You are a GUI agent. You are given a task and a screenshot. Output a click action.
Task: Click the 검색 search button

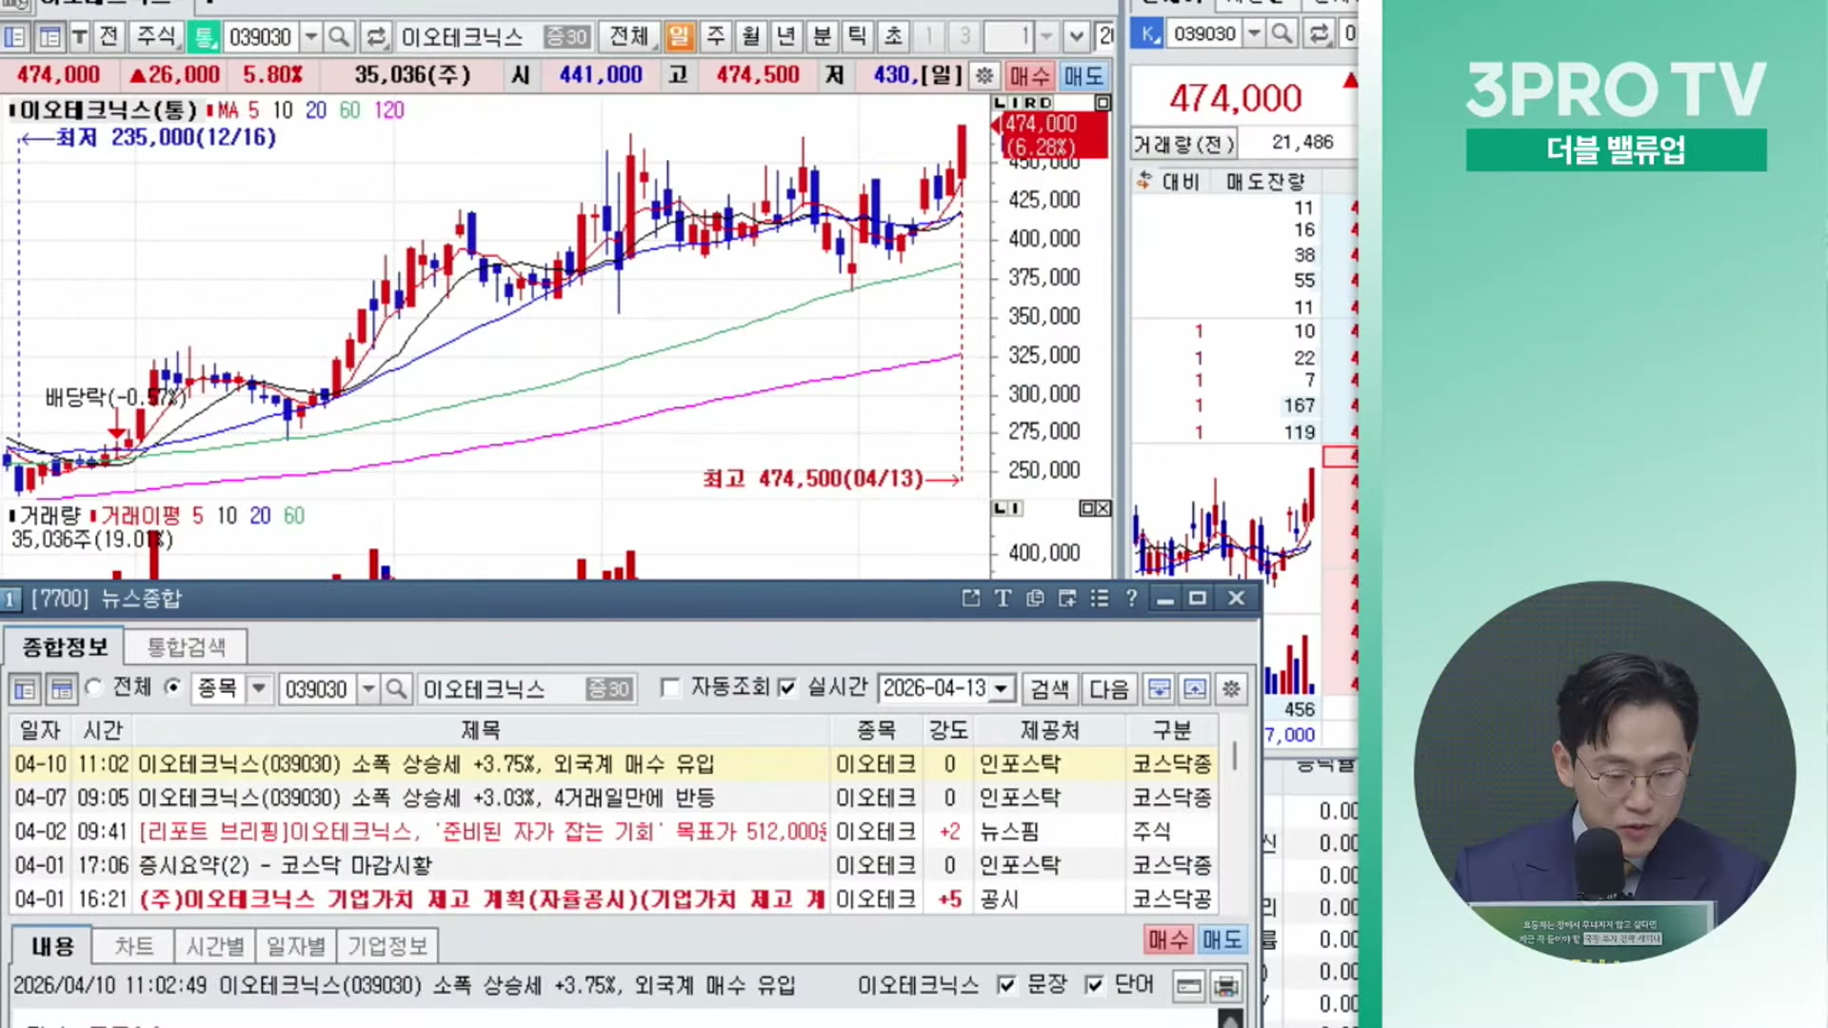coord(1049,688)
